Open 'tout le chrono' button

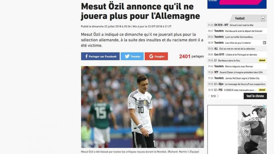tap(255, 96)
